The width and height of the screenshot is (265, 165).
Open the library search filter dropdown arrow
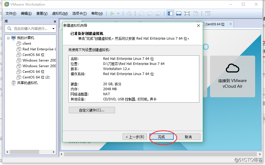tap(53, 28)
